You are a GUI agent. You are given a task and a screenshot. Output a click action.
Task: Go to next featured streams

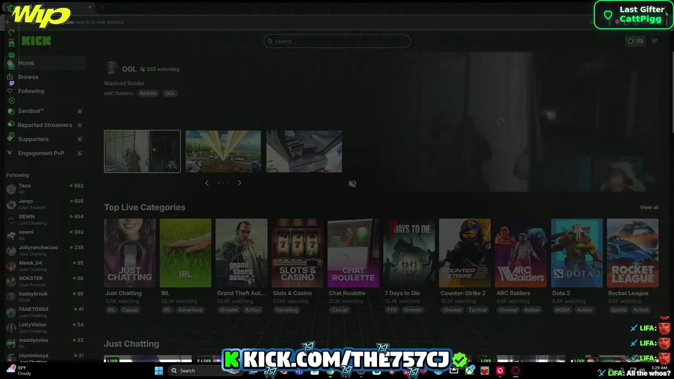(x=240, y=183)
